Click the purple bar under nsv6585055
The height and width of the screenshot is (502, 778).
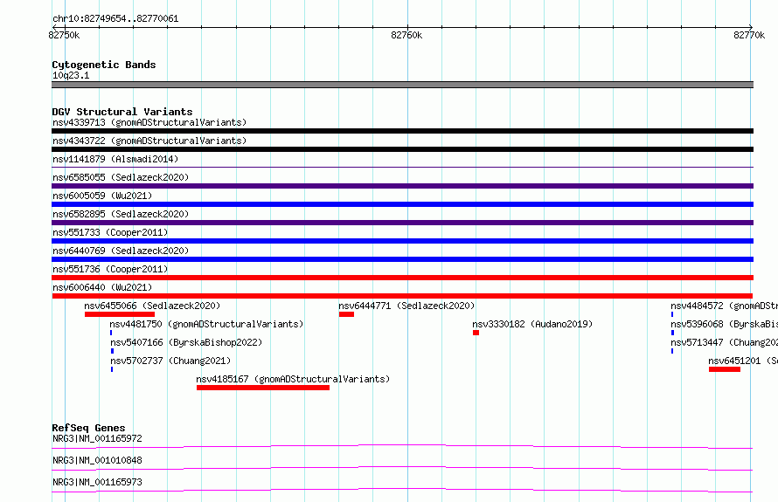pos(402,186)
